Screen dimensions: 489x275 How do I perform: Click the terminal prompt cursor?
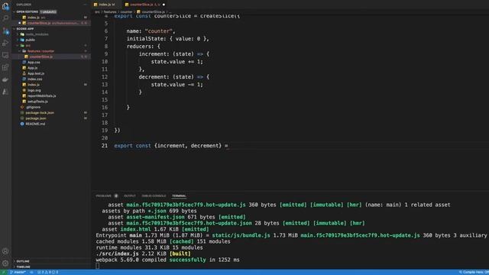[98, 266]
